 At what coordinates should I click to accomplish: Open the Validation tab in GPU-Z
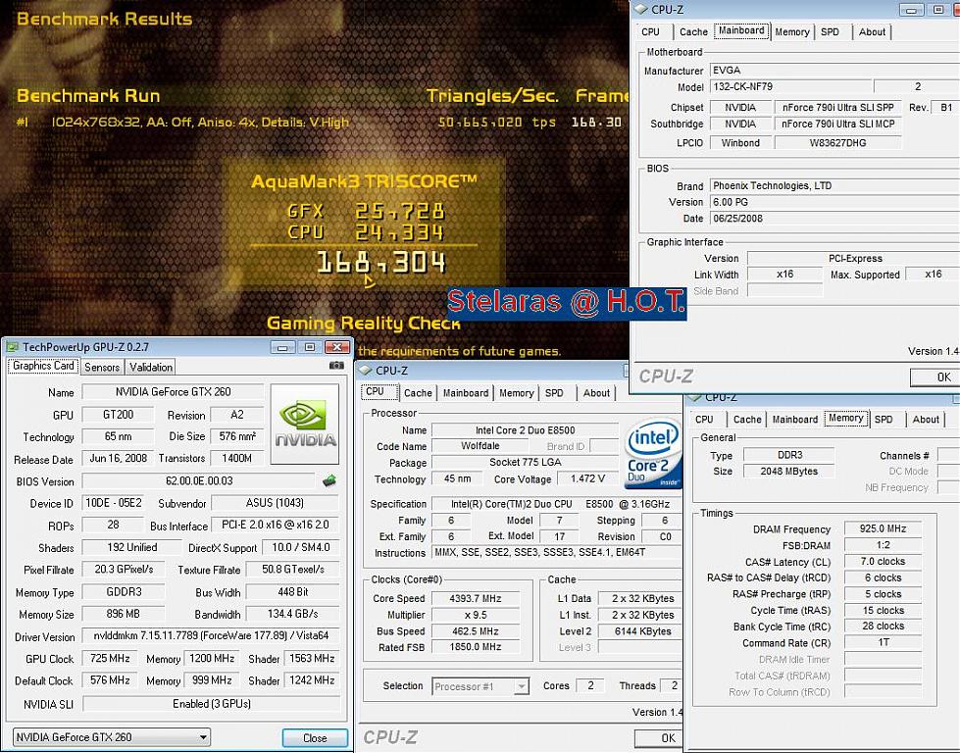coord(151,367)
